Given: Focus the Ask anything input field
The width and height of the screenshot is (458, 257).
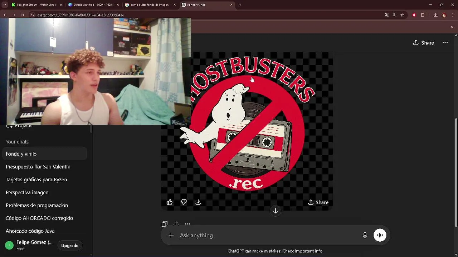Looking at the screenshot, I should pyautogui.click(x=268, y=235).
